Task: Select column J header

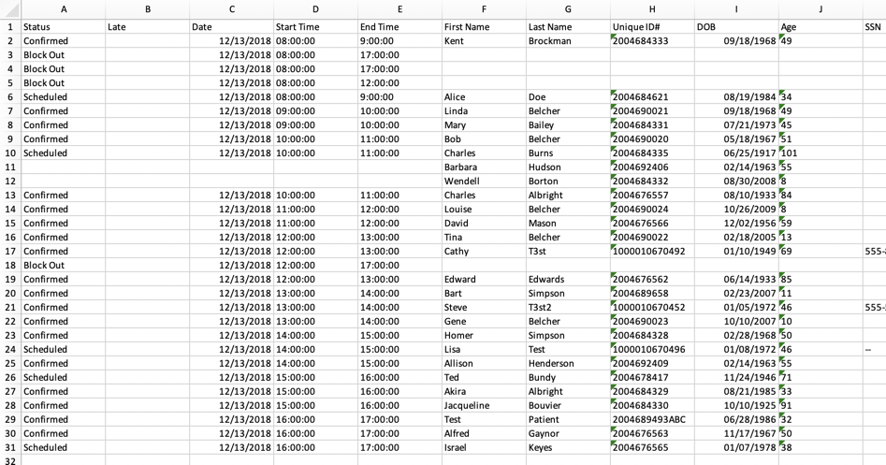Action: [820, 9]
